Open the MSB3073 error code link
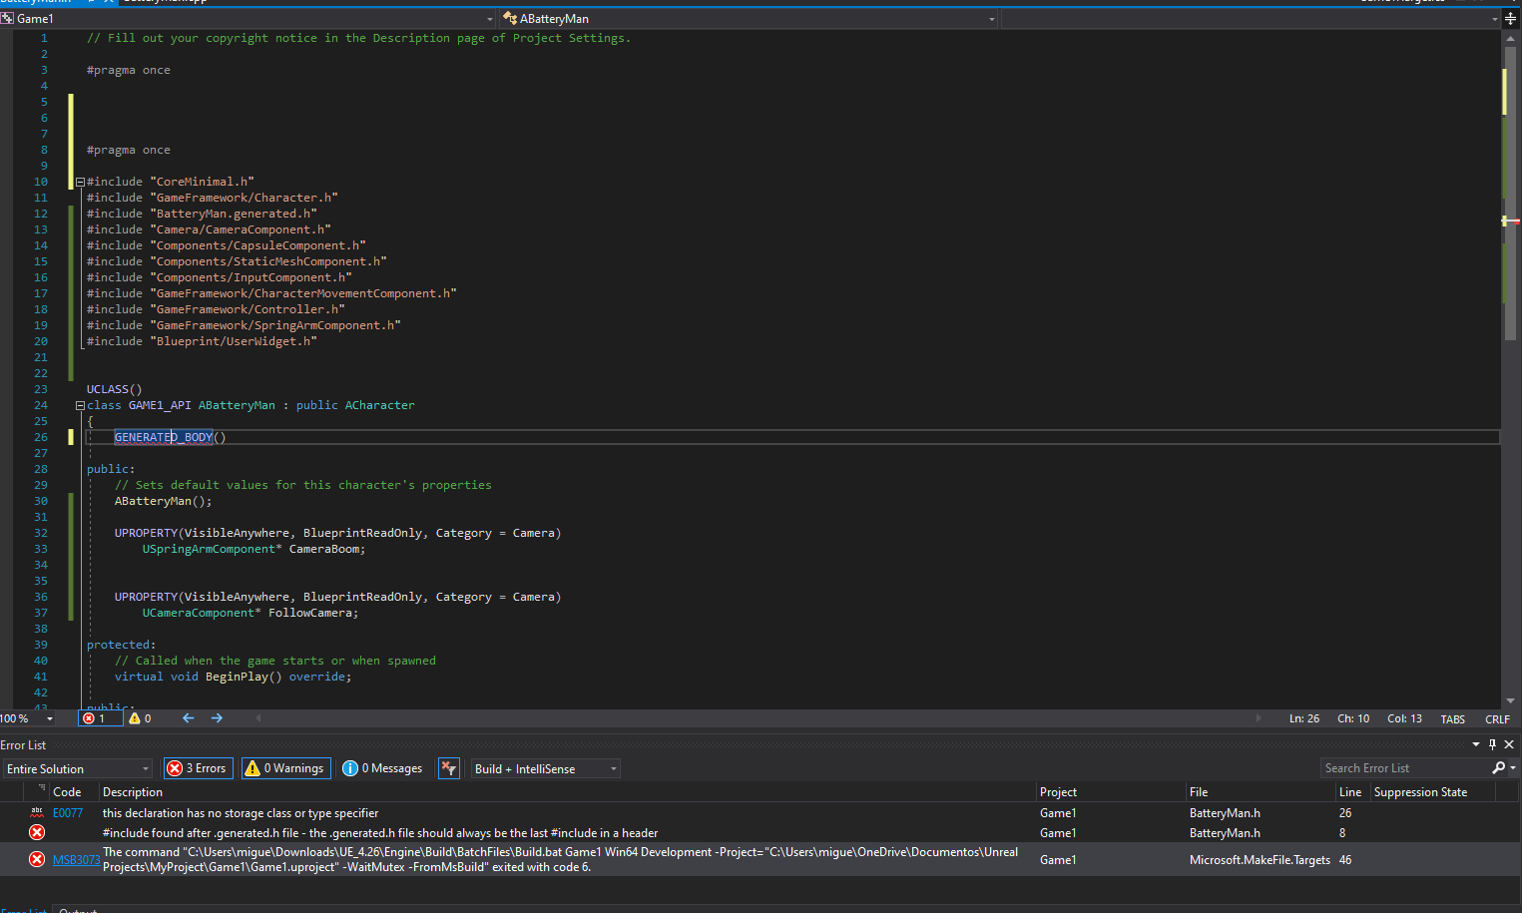This screenshot has height=913, width=1522. click(x=76, y=860)
